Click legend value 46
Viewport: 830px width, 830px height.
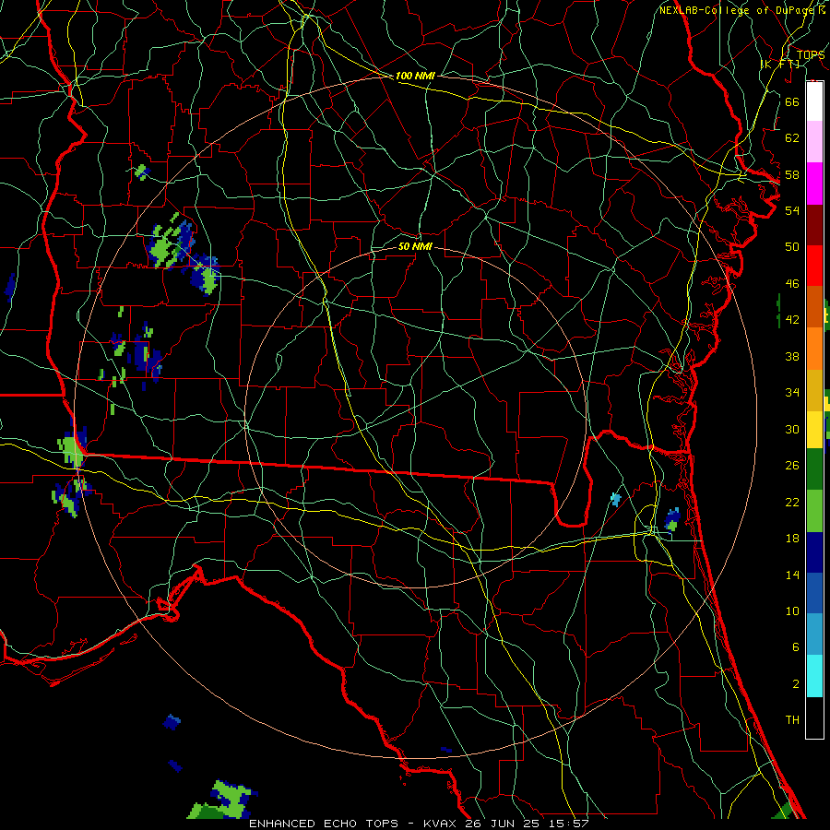[x=792, y=284]
